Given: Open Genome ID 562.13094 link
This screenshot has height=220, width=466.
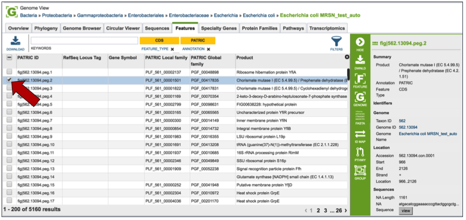Looking at the screenshot, I should pos(408,128).
